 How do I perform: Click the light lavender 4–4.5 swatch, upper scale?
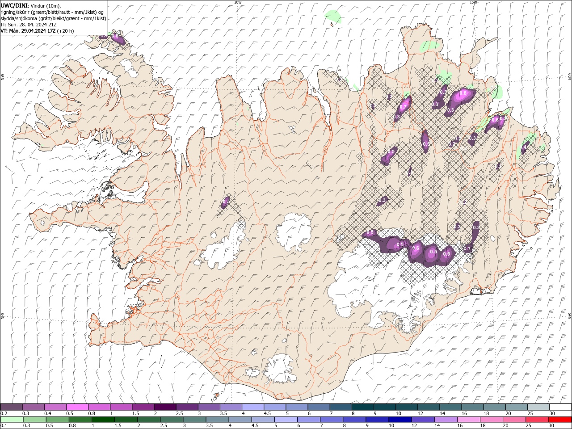pos(253,407)
